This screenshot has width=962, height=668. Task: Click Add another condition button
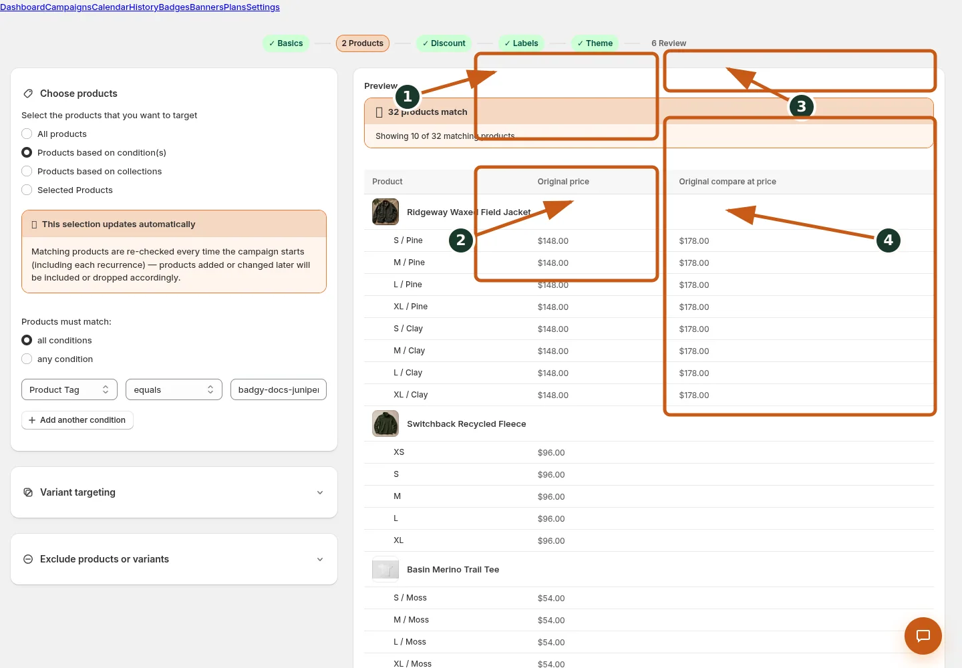click(77, 420)
